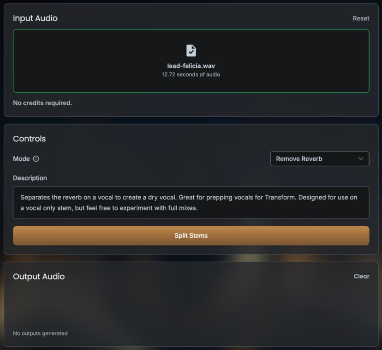Click the input audio drop zone
The image size is (382, 350).
coord(191,61)
